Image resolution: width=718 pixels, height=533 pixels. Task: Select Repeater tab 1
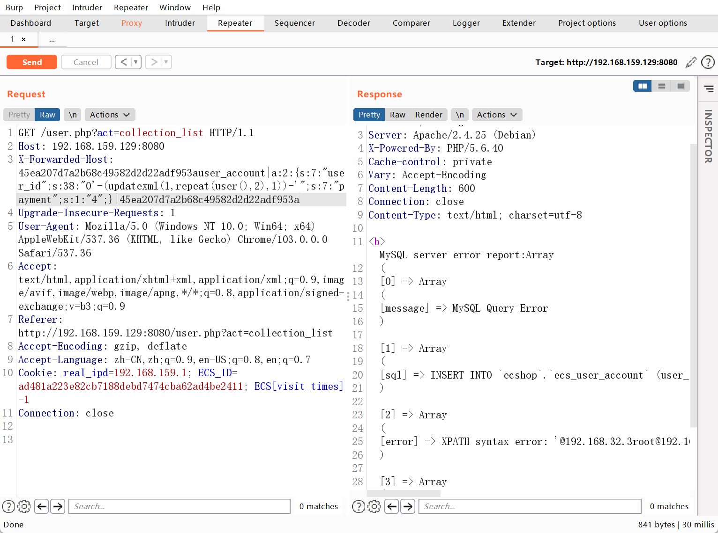13,39
